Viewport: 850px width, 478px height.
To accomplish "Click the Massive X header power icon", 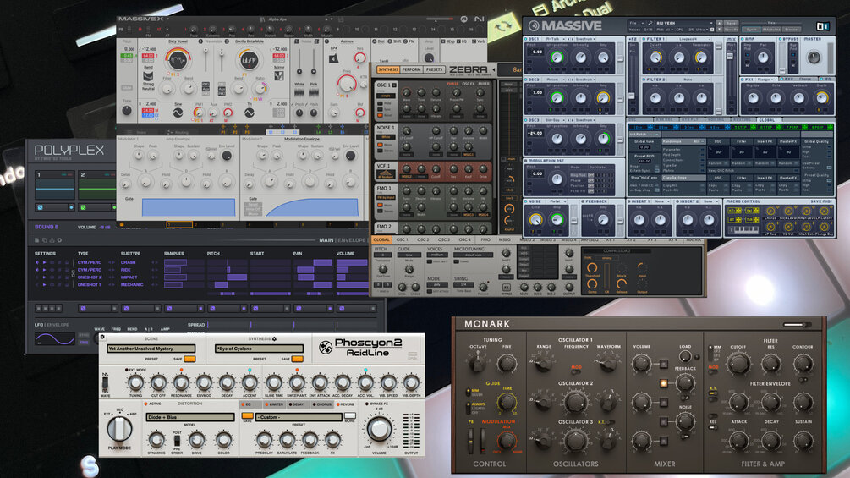I will [x=464, y=19].
